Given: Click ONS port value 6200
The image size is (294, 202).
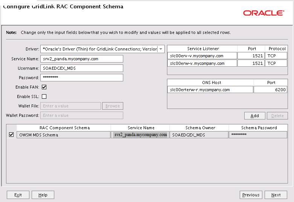Looking at the screenshot, I should 270,90.
